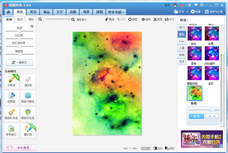Viewport: 228px width, 153px height.
Task: Select the 消除笔 eraser tool
Action: [28, 82]
